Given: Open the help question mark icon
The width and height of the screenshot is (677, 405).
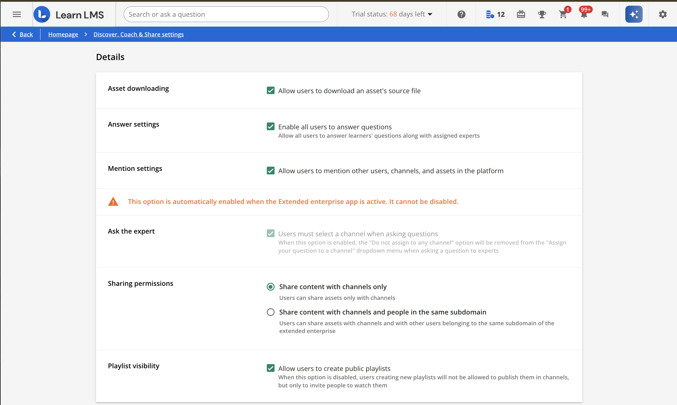Looking at the screenshot, I should click(461, 14).
